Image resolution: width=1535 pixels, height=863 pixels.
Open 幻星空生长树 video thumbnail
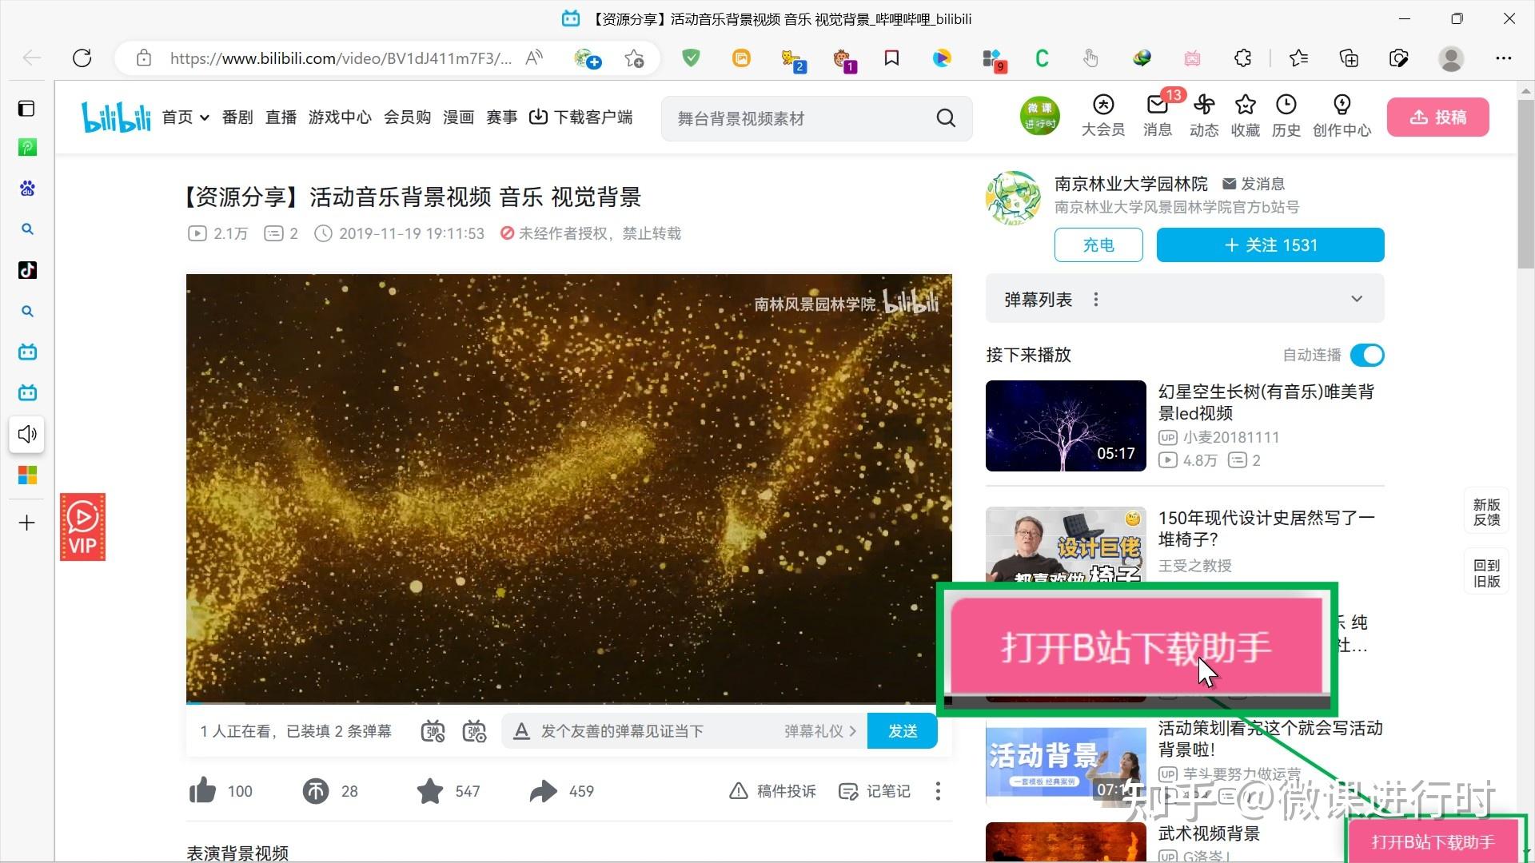(1066, 425)
